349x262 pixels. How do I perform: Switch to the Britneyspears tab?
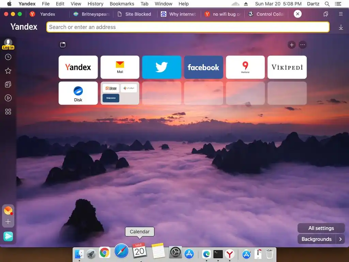tap(91, 14)
